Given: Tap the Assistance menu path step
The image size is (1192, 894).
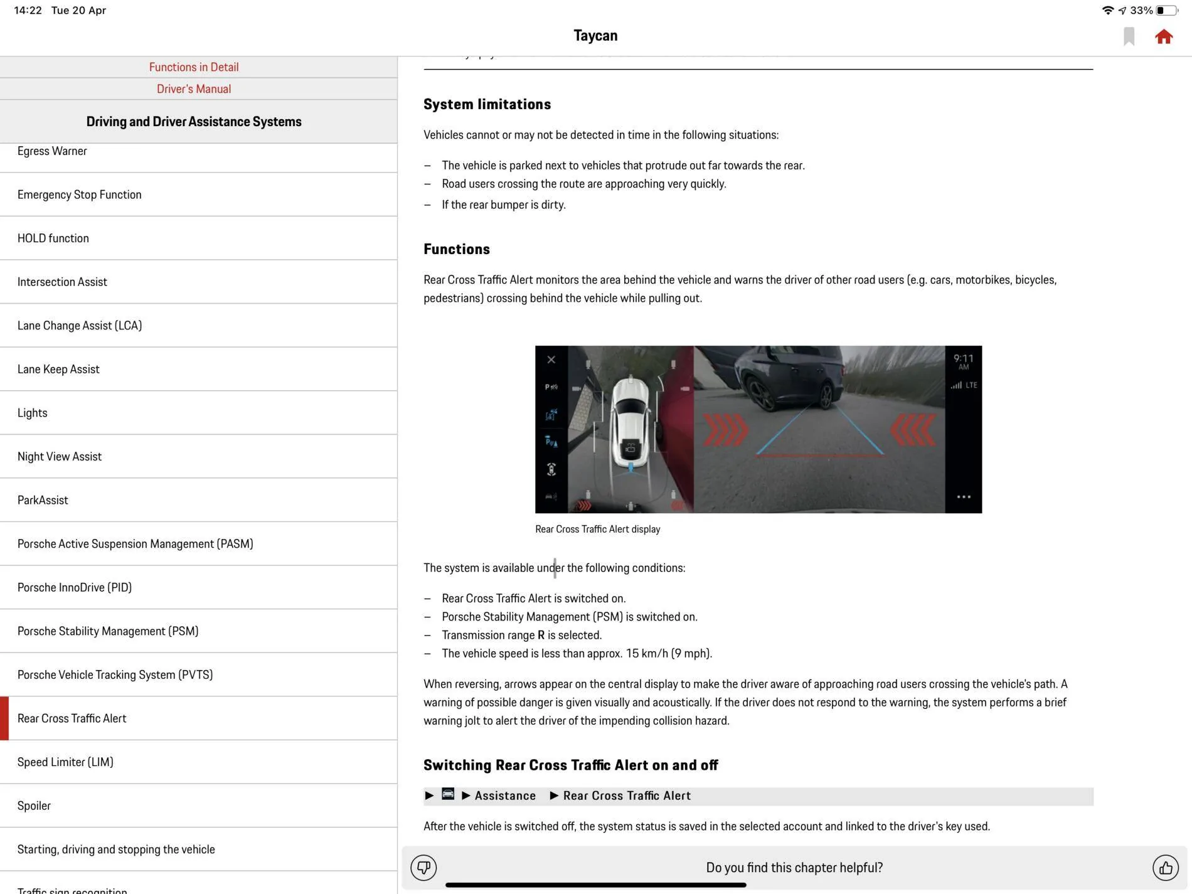Looking at the screenshot, I should 505,796.
